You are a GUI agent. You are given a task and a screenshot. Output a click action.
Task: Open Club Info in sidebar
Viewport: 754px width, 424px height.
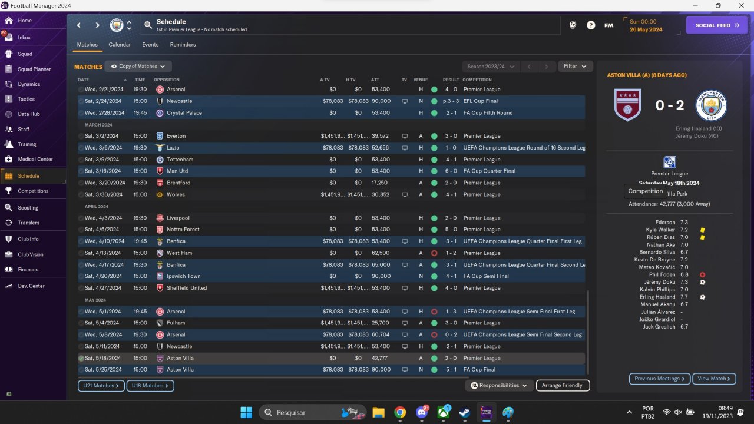point(28,239)
